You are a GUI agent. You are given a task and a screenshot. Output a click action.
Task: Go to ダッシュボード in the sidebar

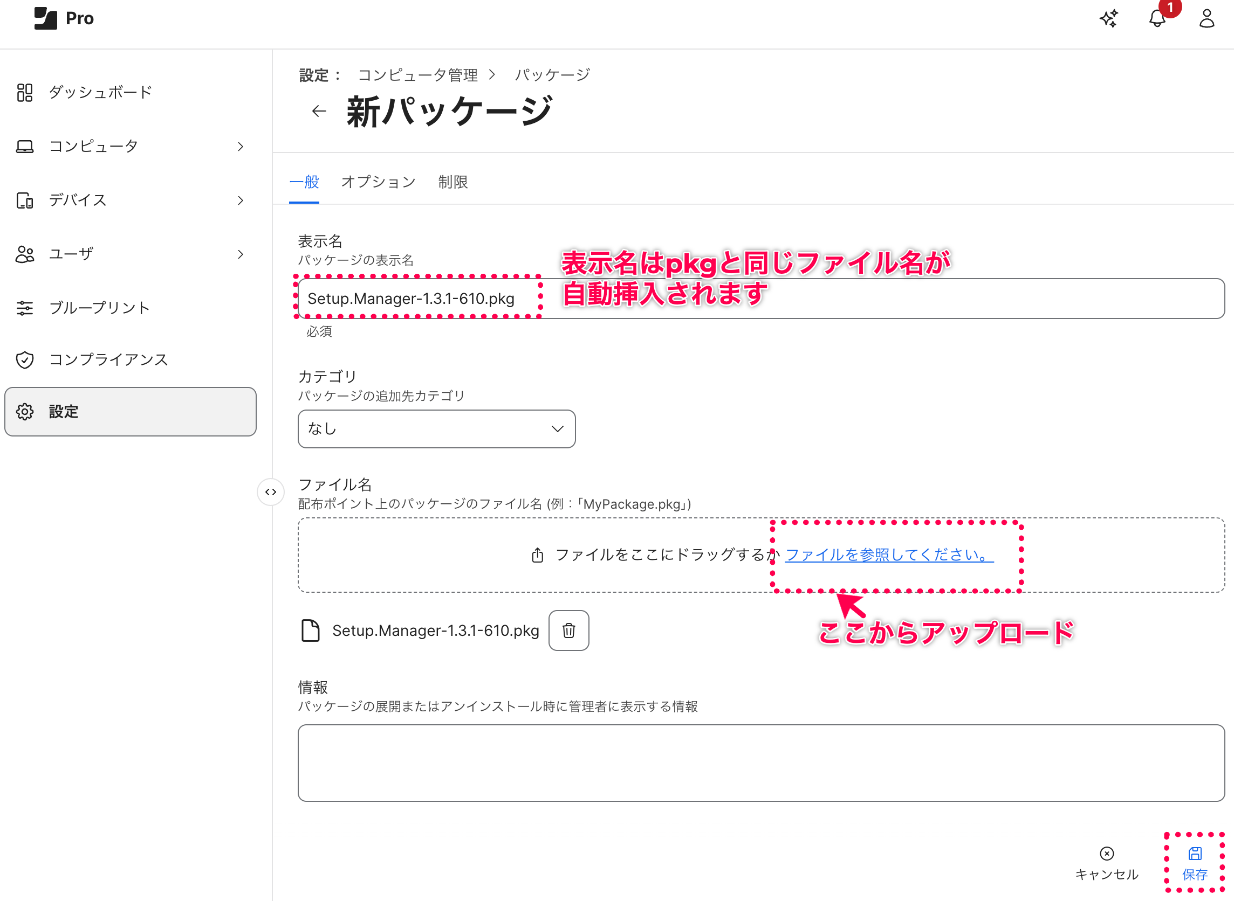(x=100, y=92)
